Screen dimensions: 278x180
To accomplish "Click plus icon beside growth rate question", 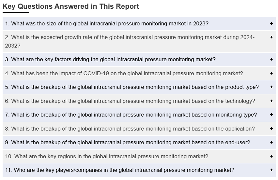I will click(x=271, y=37).
